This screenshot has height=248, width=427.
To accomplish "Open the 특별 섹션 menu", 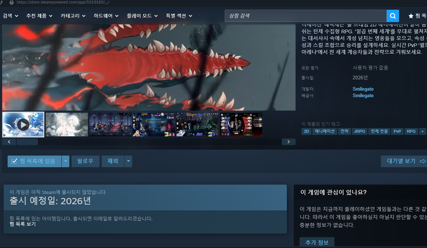I will (179, 16).
